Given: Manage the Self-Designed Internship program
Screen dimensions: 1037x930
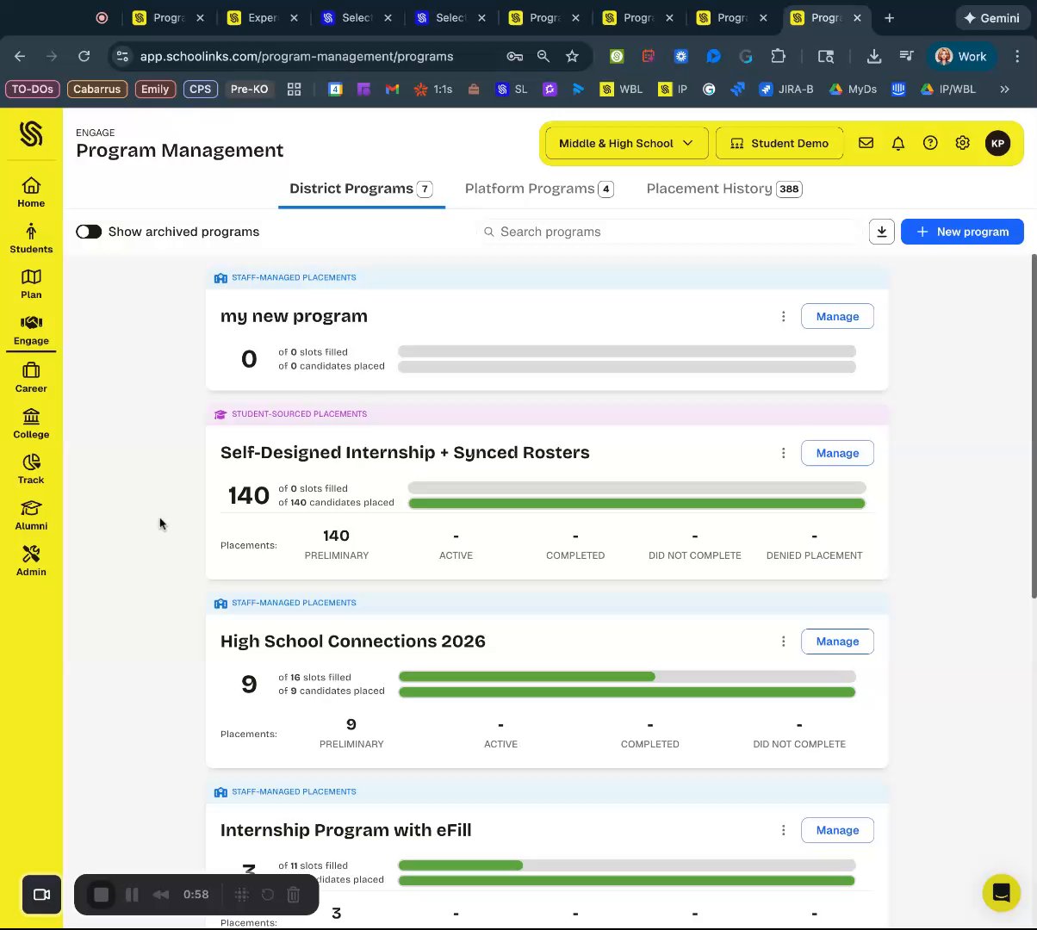Looking at the screenshot, I should click(837, 453).
